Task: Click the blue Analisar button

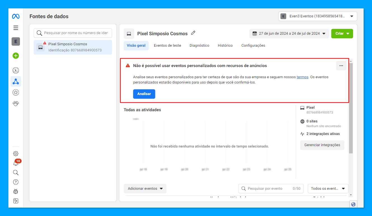Action: coord(144,94)
